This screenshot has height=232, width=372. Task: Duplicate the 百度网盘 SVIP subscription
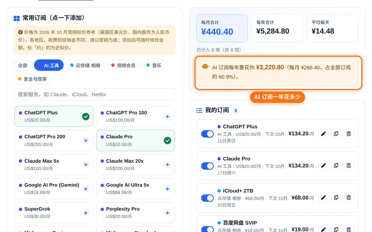(x=336, y=229)
